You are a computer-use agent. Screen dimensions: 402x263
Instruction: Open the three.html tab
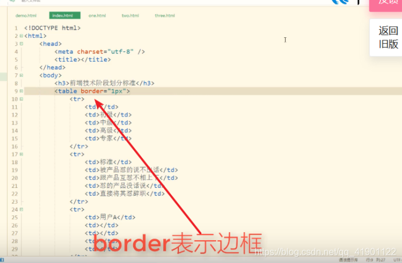[x=165, y=16]
